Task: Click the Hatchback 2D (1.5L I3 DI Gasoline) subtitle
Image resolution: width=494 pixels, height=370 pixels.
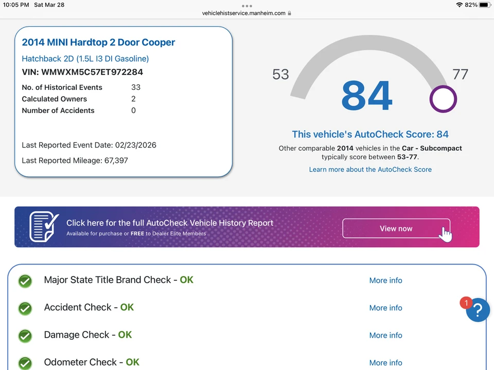Action: coord(85,59)
